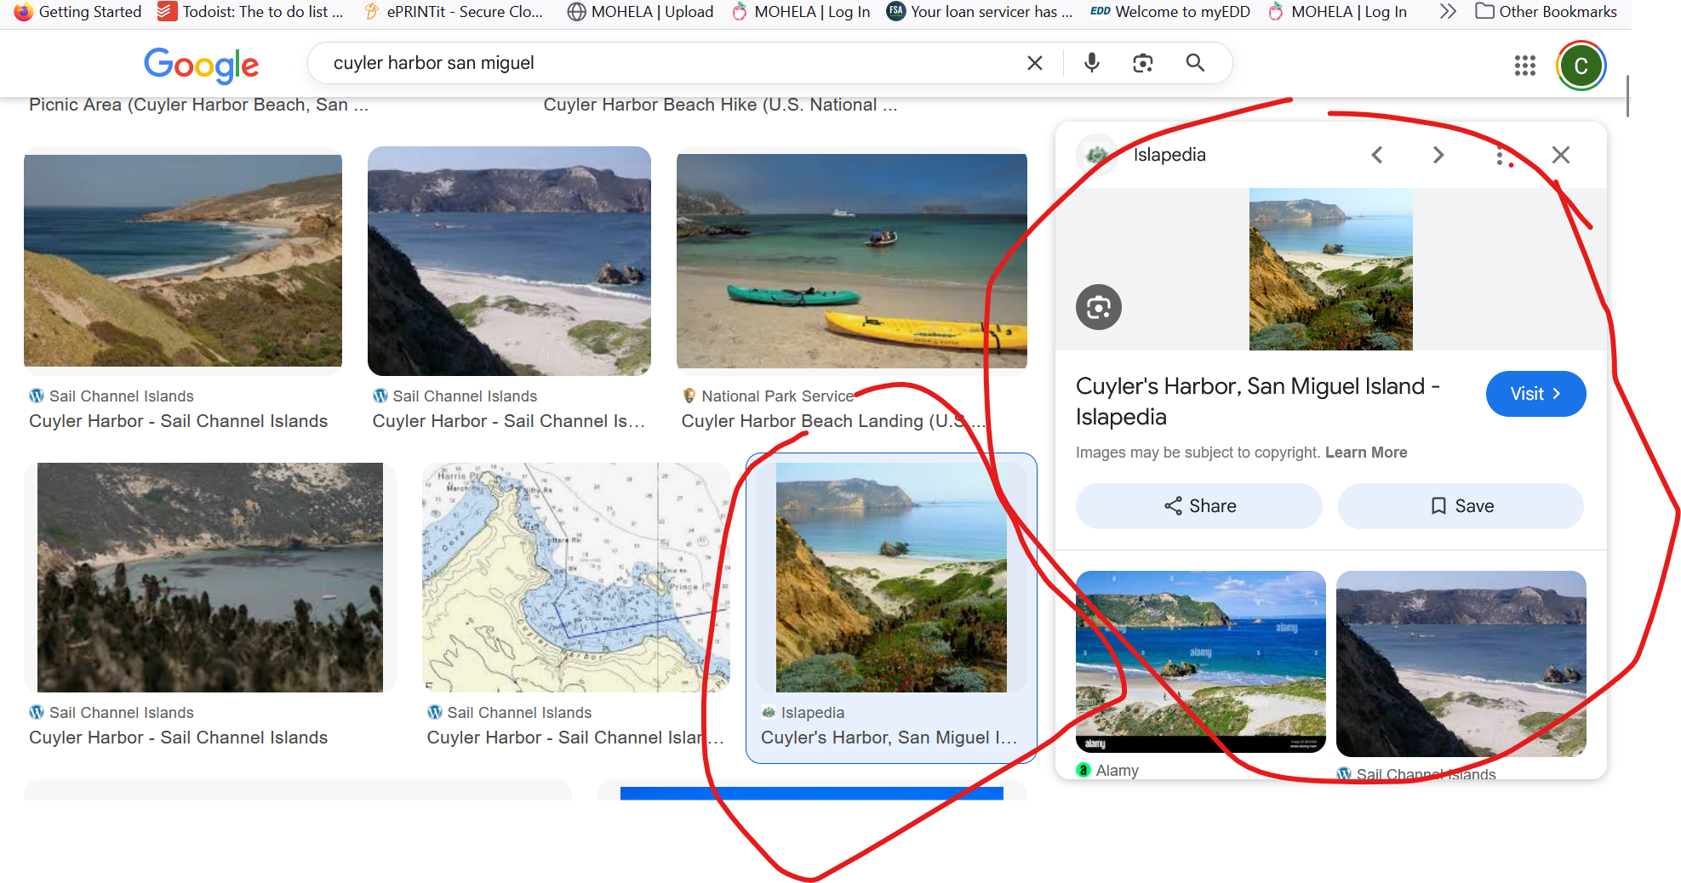Open the preview panel more options menu
1681x883 pixels.
pyautogui.click(x=1499, y=155)
